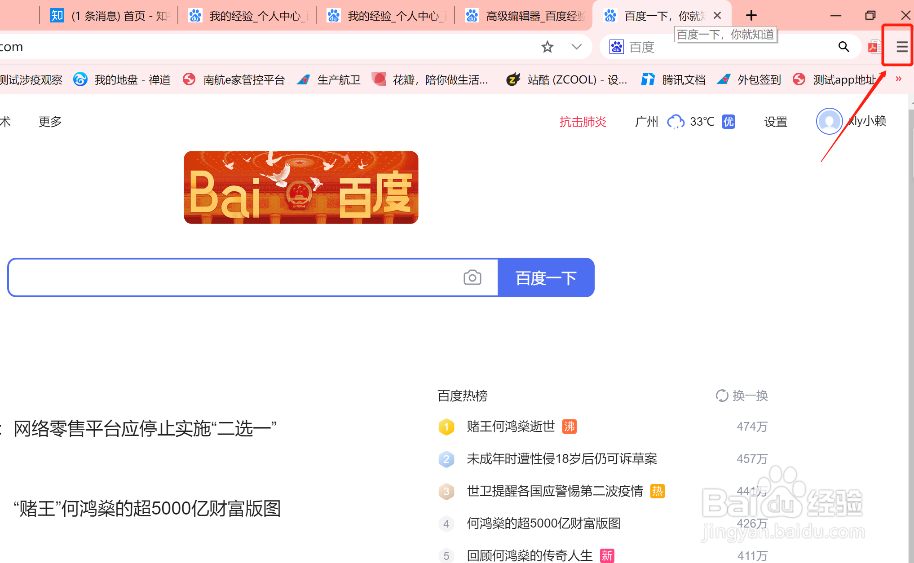Click the camera image search icon
914x563 pixels.
[x=472, y=278]
